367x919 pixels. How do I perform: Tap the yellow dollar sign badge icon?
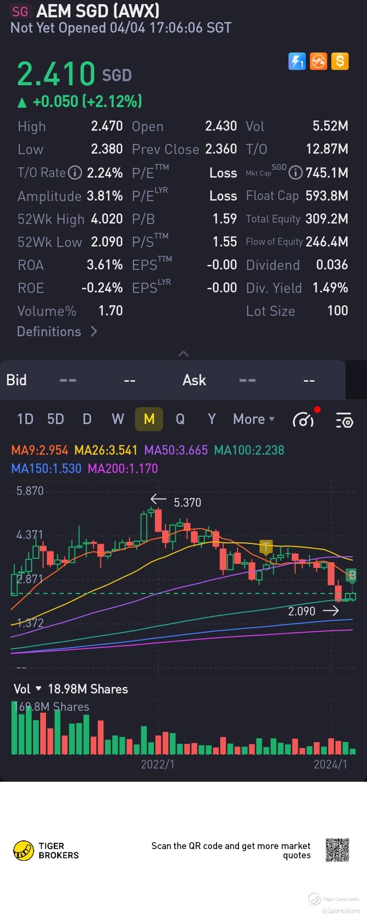[x=340, y=61]
